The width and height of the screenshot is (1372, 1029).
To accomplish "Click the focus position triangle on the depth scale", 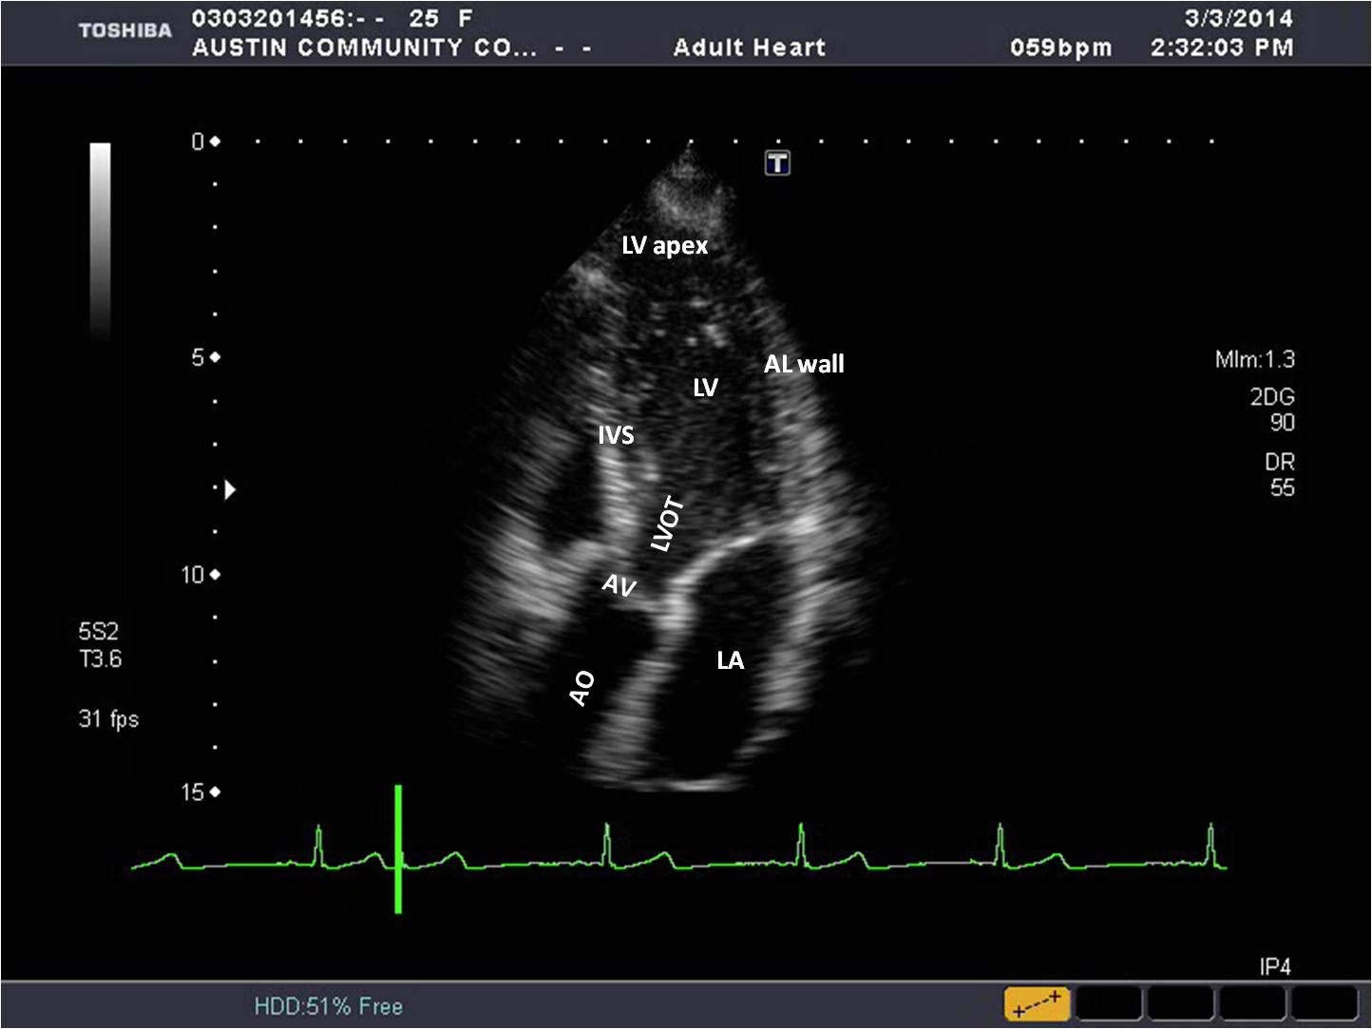I will [229, 489].
